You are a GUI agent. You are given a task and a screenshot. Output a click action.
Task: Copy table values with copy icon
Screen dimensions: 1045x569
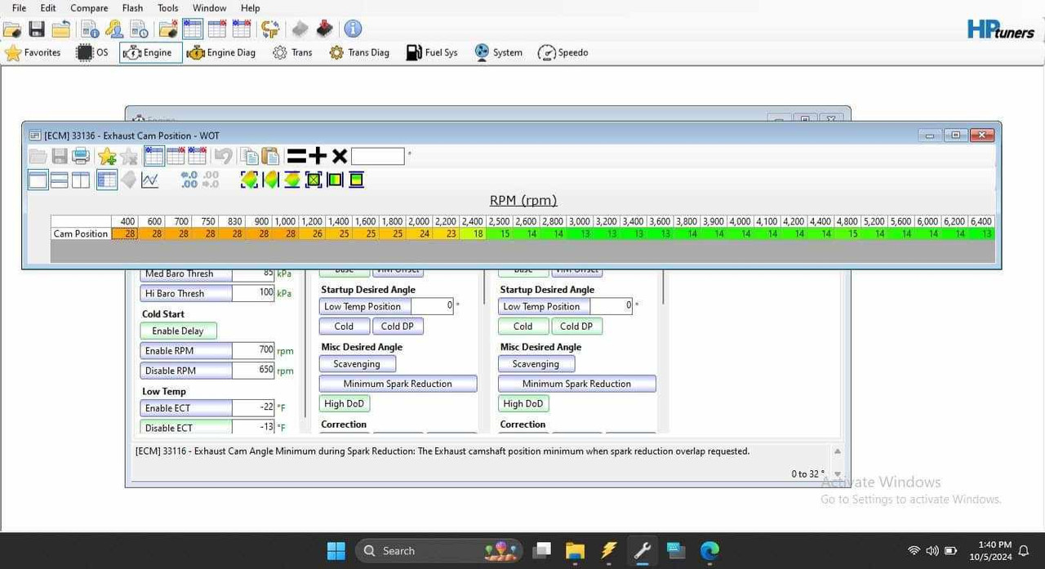tap(250, 156)
